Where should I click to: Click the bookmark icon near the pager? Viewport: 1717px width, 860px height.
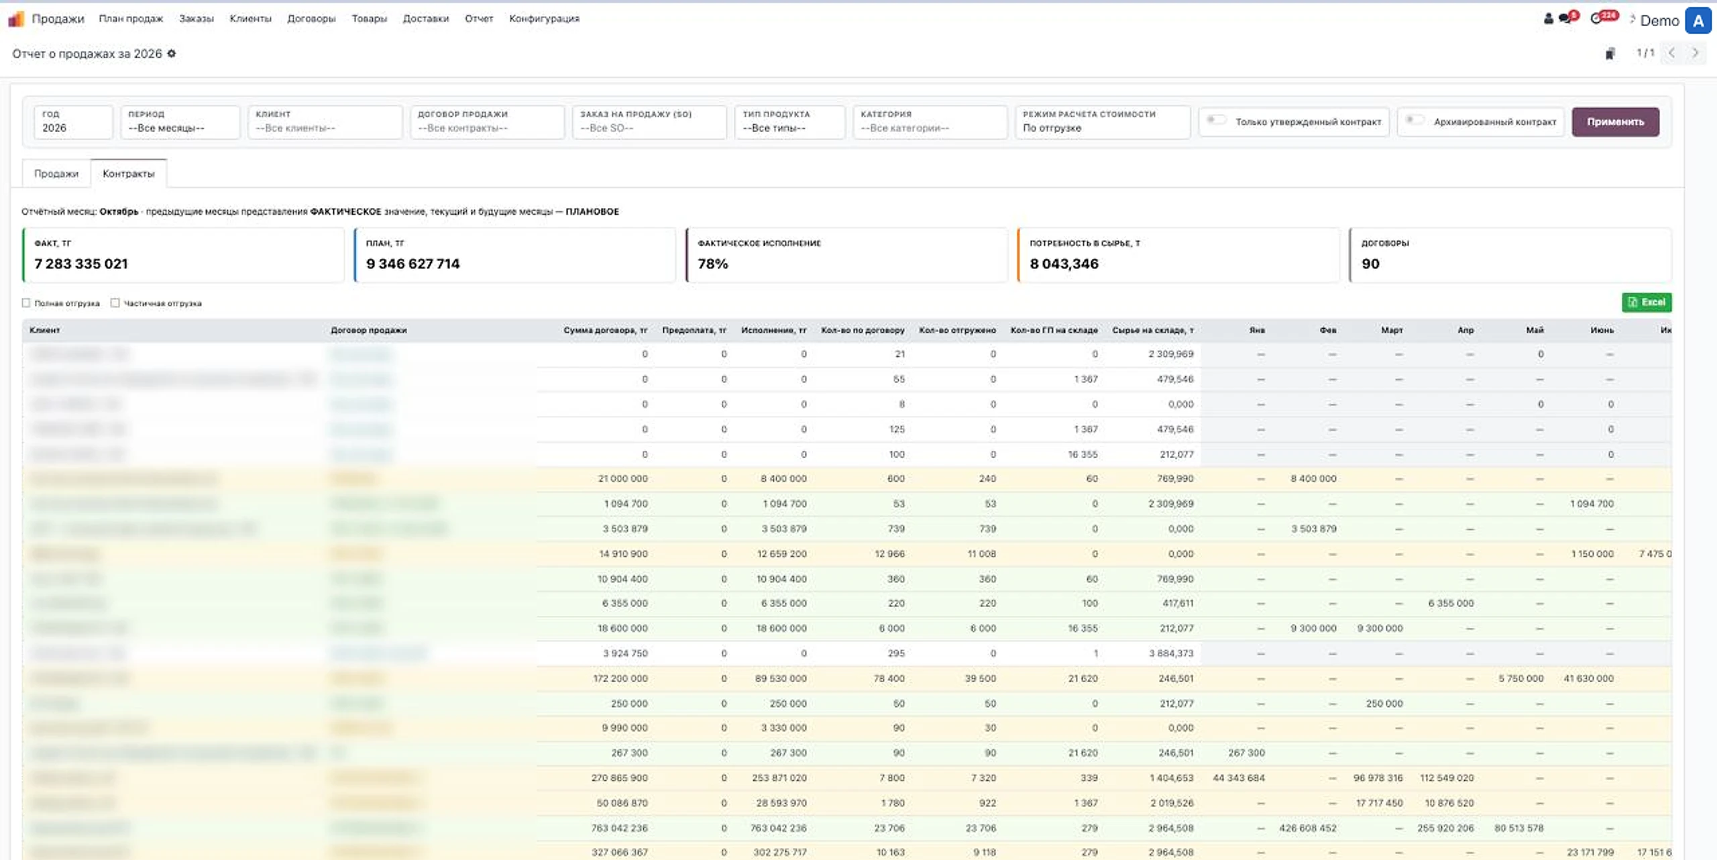(x=1610, y=54)
